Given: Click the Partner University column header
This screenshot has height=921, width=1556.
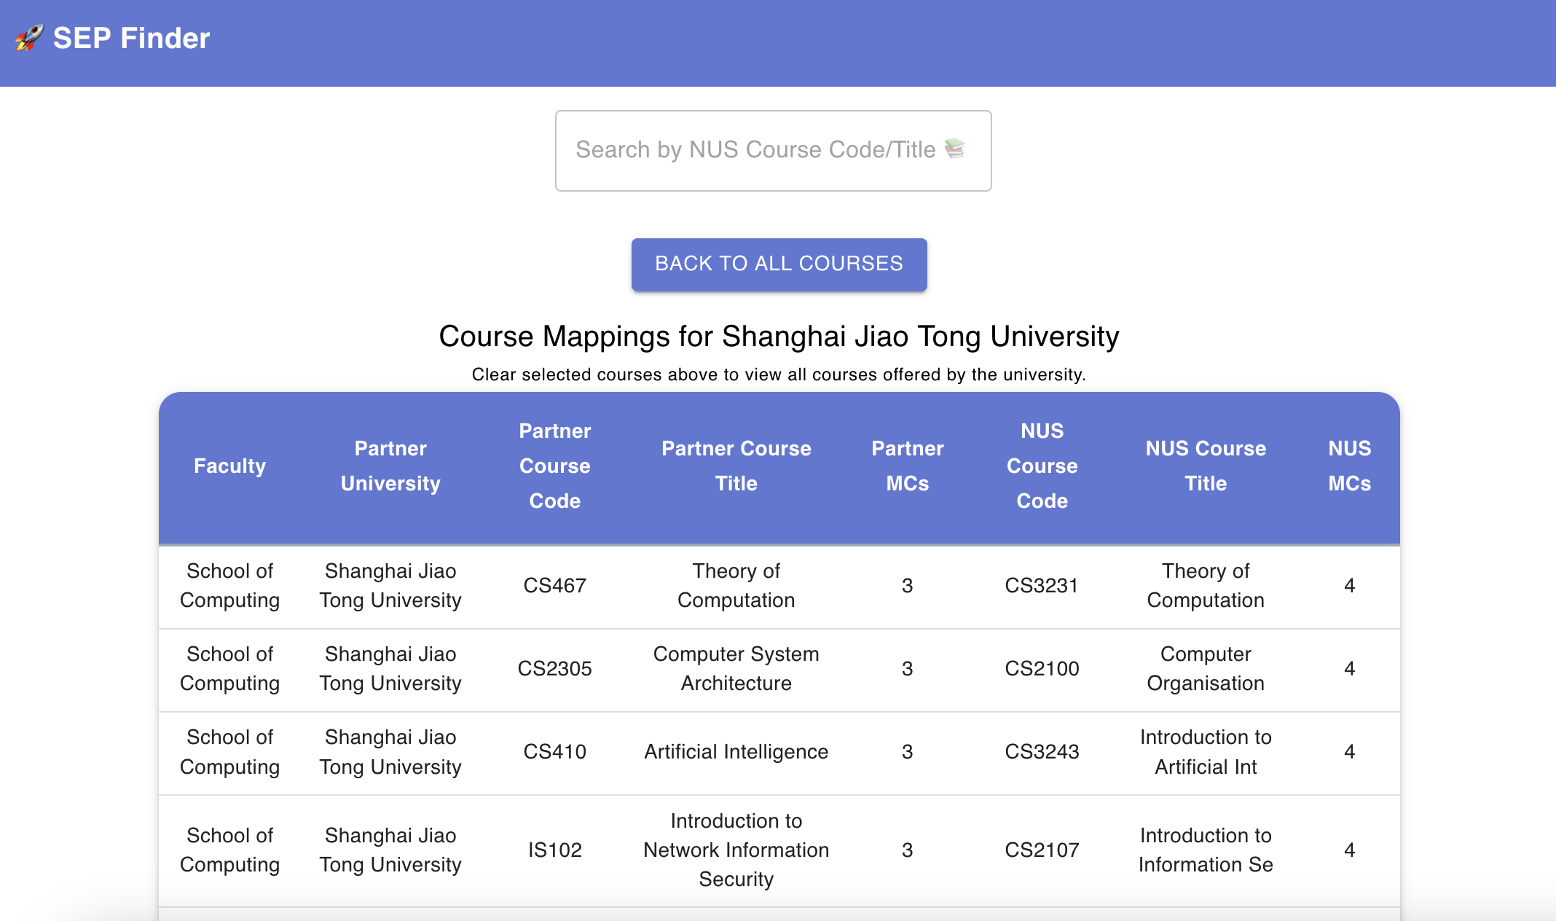Looking at the screenshot, I should [390, 466].
